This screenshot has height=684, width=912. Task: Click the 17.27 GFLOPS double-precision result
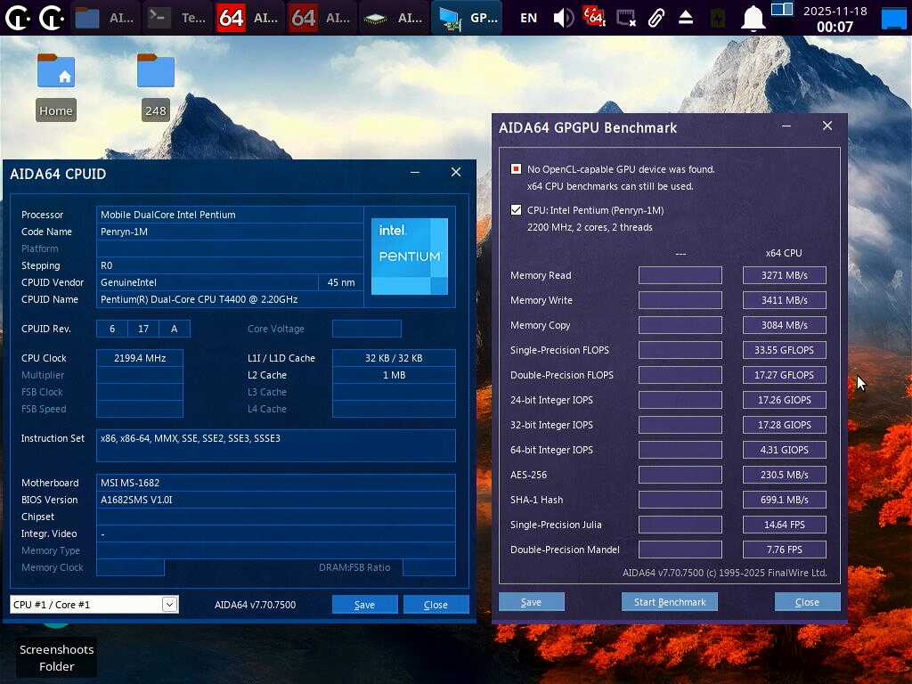point(784,375)
